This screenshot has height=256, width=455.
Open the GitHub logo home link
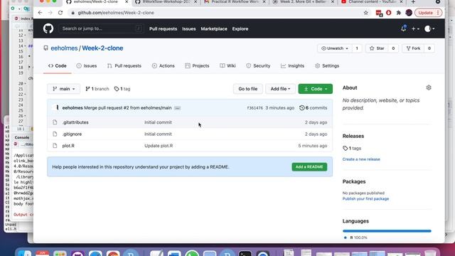click(48, 28)
